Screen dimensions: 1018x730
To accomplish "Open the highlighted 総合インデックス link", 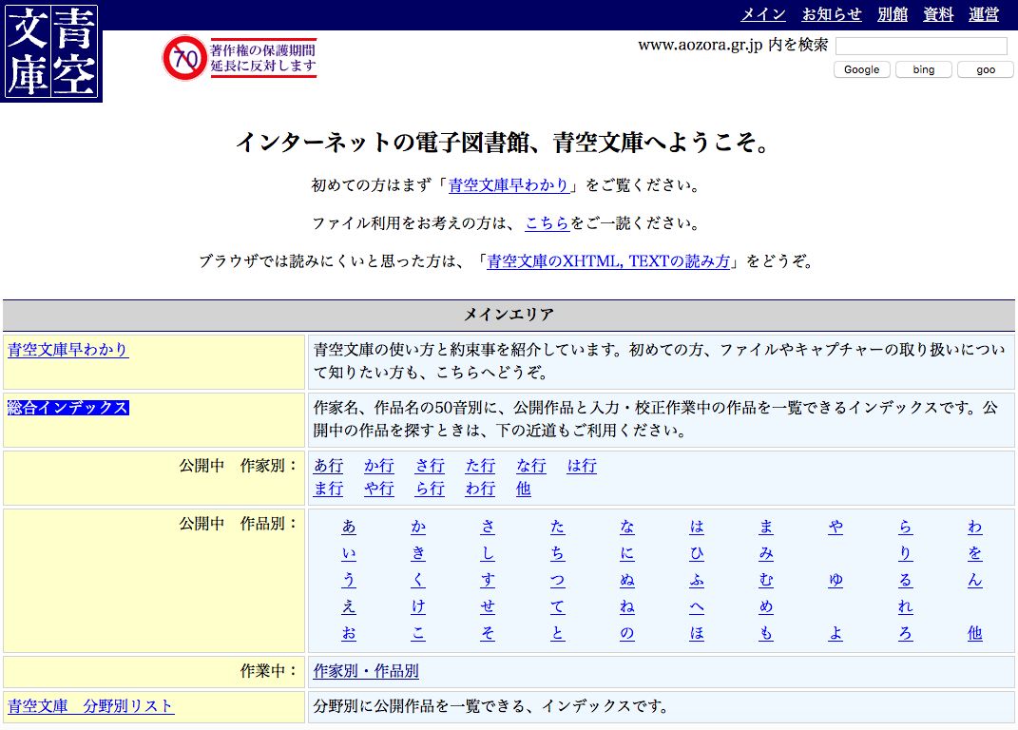I will [67, 408].
